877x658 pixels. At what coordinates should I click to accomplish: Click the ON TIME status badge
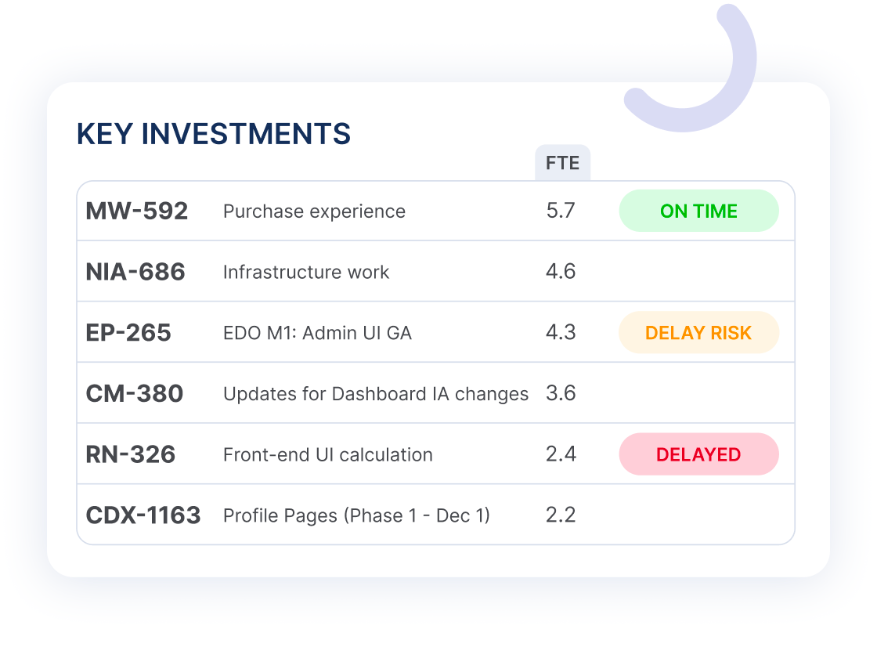click(x=698, y=211)
